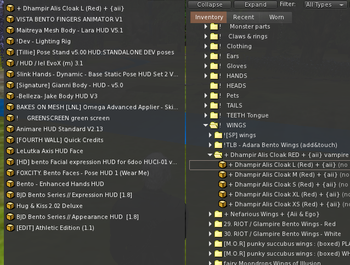Click the -Belleza- Jake Body HUD object icon
The image size is (350, 265).
tap(10, 96)
